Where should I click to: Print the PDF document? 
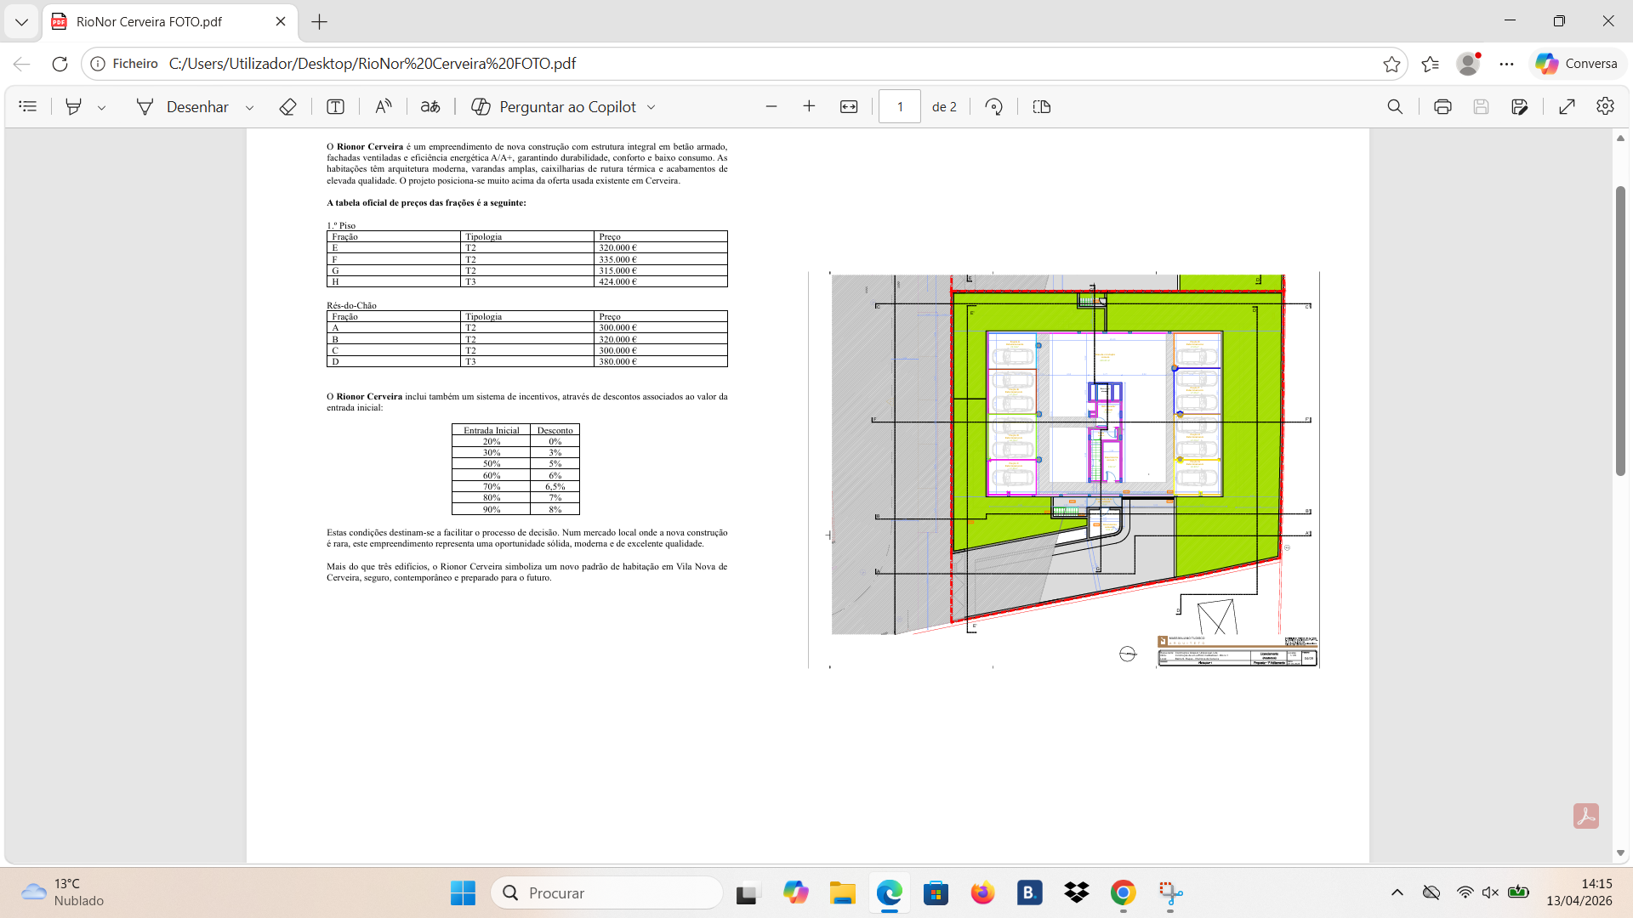(1442, 106)
